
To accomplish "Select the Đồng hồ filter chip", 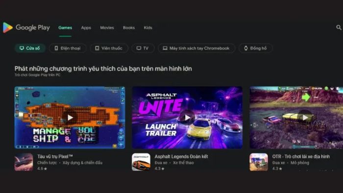I will 255,48.
